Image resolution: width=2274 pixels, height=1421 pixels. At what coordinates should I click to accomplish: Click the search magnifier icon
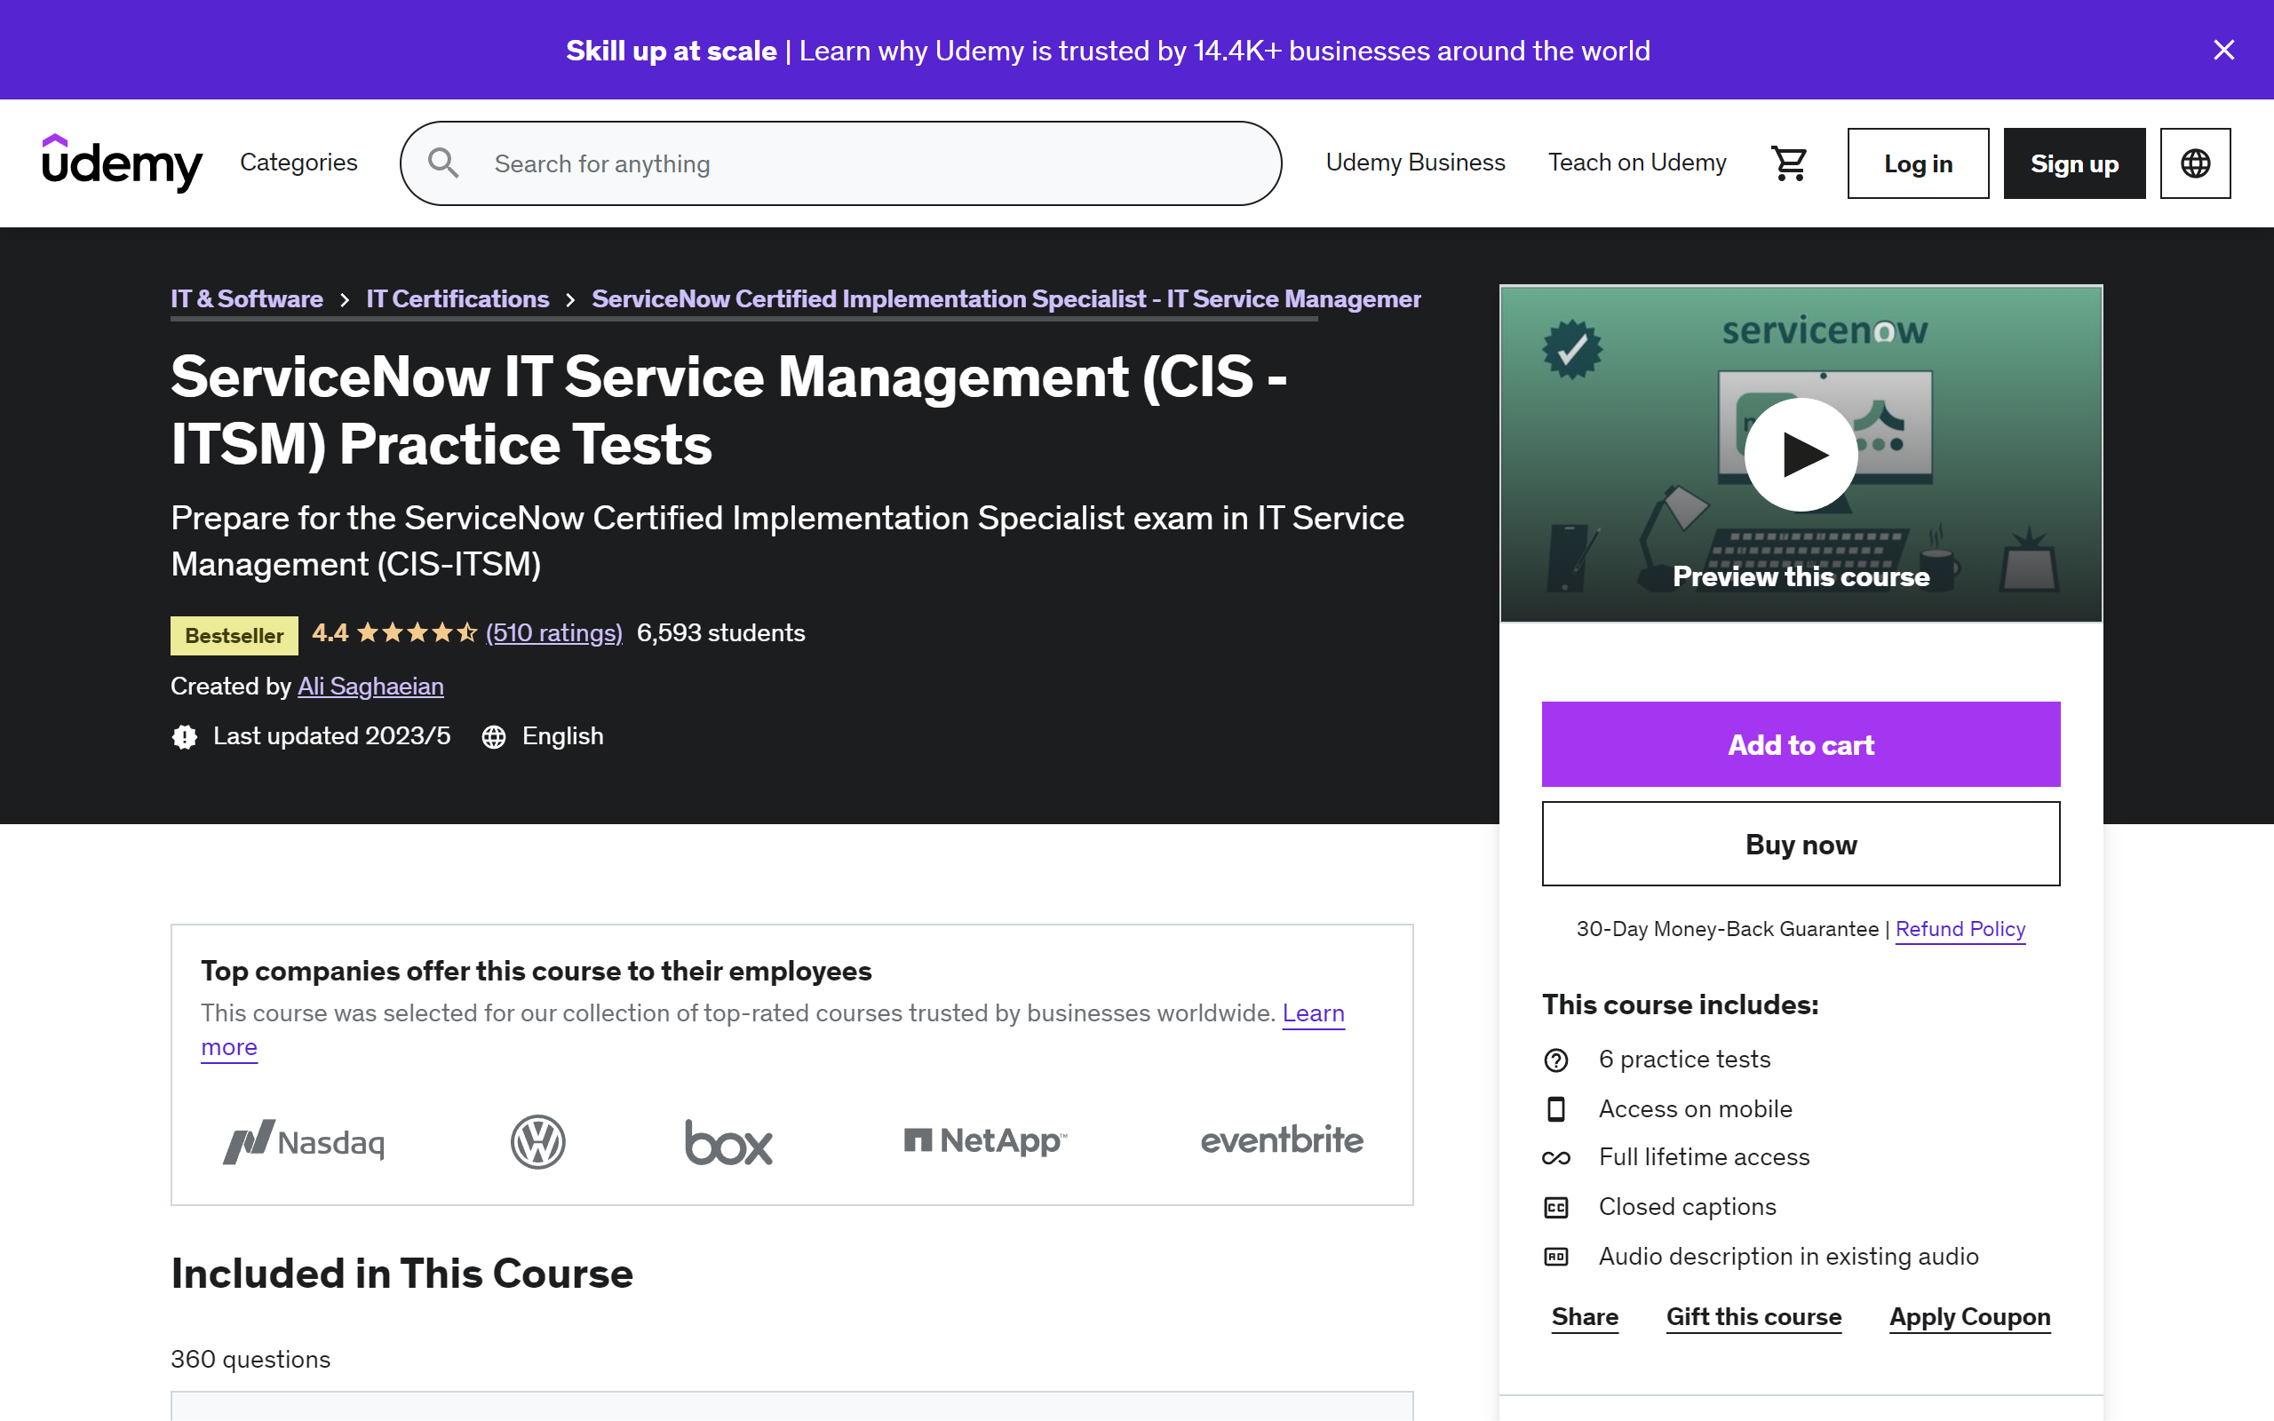coord(443,163)
